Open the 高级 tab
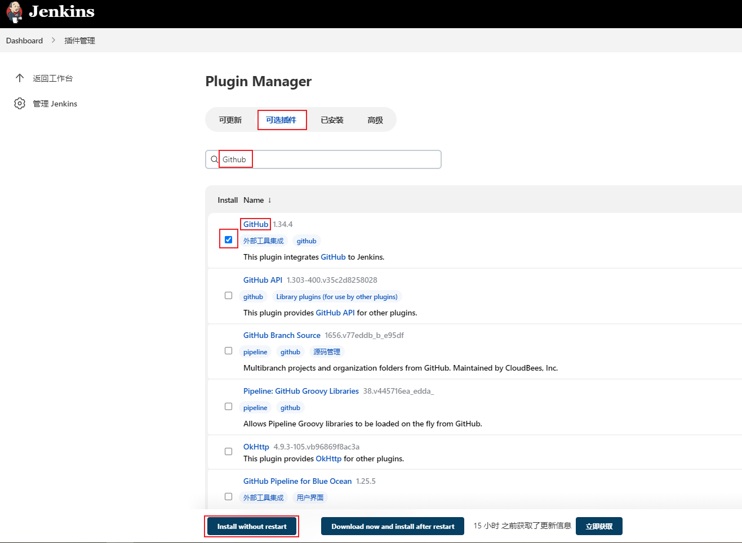This screenshot has height=543, width=742. 375,120
